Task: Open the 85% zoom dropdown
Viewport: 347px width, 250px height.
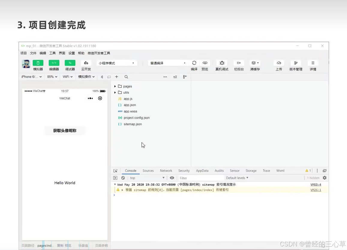Action: [x=52, y=77]
